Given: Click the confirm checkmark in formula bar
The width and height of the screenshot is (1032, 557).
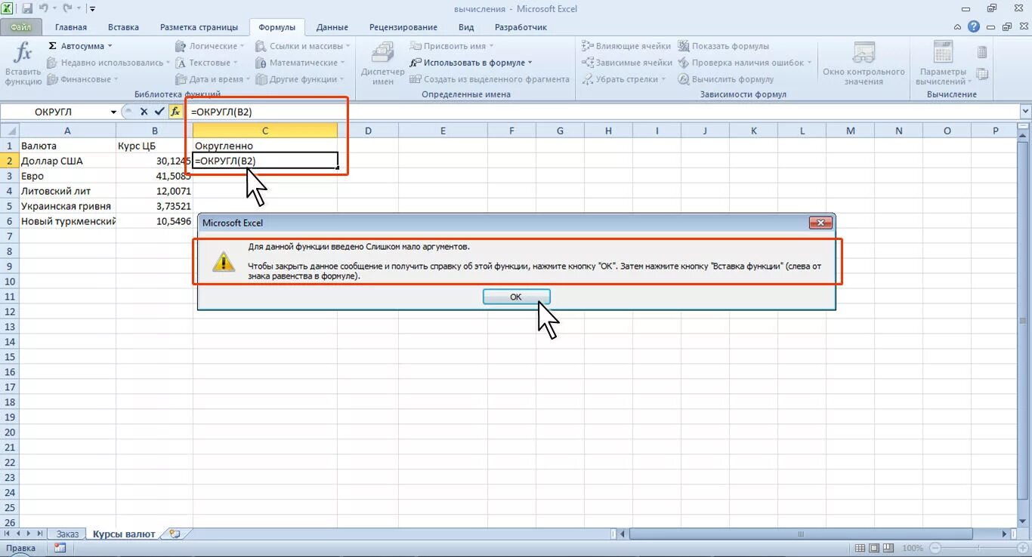Looking at the screenshot, I should (159, 111).
